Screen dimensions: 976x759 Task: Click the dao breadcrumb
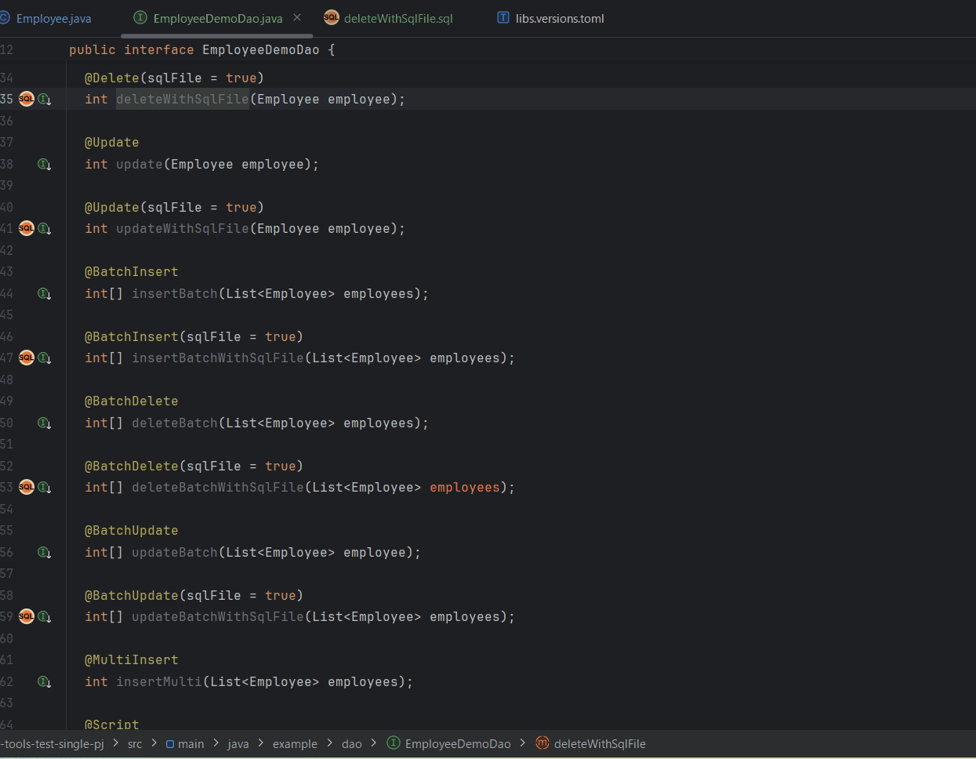[352, 744]
